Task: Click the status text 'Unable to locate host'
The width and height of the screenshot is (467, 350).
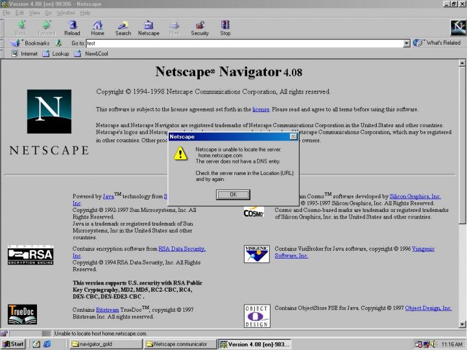Action: (101, 334)
